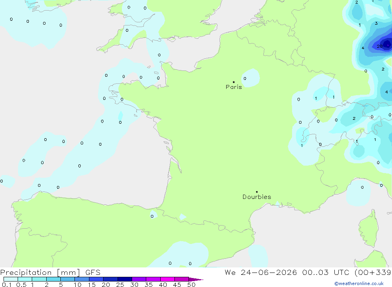Click the Dourbies location label
The image size is (392, 287).
(257, 197)
